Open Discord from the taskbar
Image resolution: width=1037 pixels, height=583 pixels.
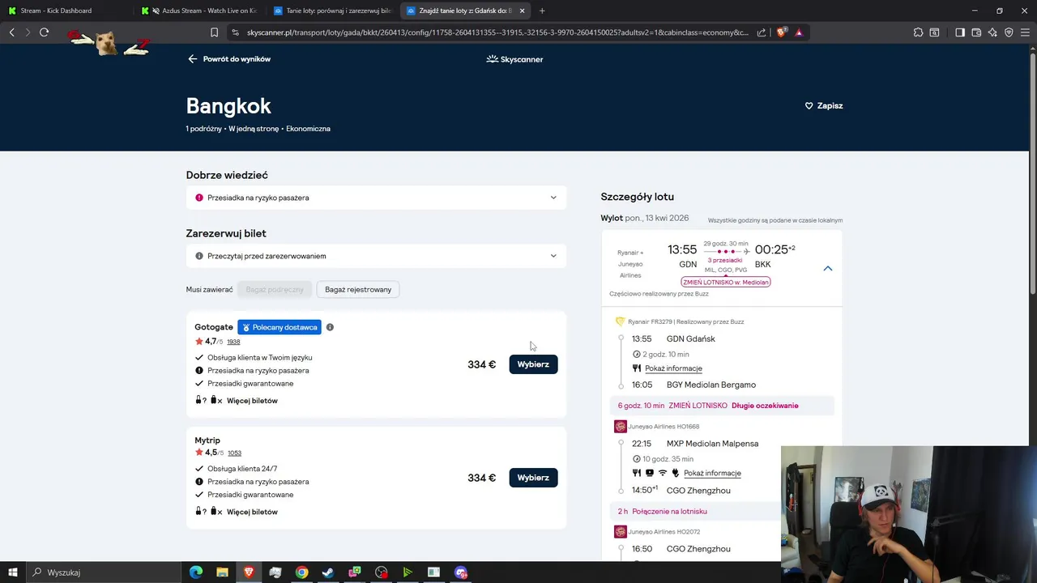tap(461, 572)
